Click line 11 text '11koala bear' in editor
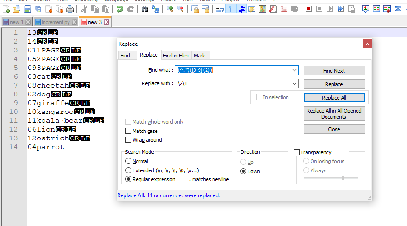The width and height of the screenshot is (407, 226). pyautogui.click(x=55, y=121)
